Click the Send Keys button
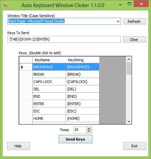This screenshot has height=159, width=151. tap(75, 139)
